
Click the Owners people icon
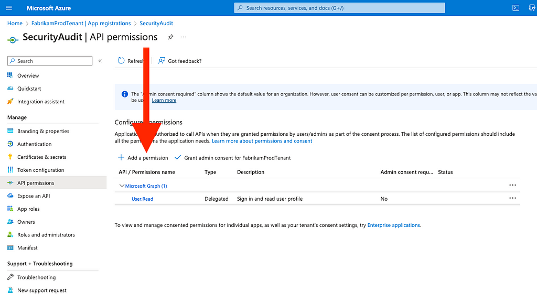(x=10, y=222)
